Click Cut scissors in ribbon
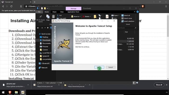 59,15
